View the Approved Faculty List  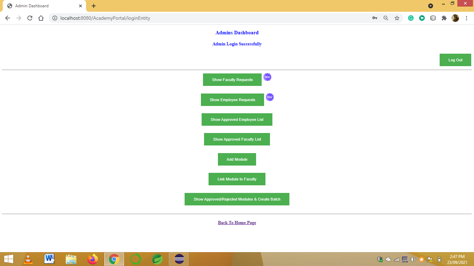coord(237,139)
